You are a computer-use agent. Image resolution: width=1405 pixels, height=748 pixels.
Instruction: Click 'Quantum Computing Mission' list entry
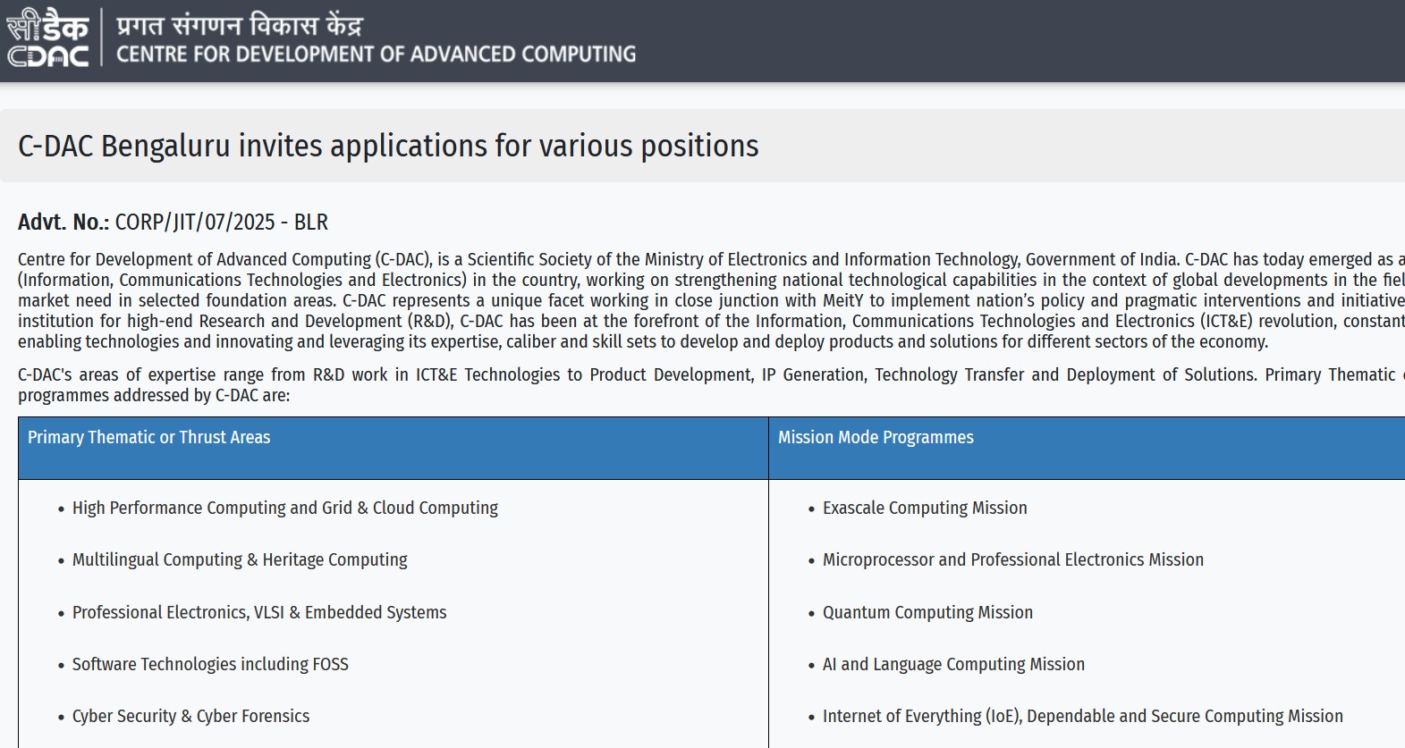pos(927,612)
